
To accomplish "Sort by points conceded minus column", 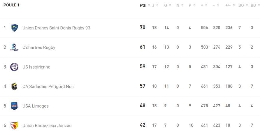I will [216, 5].
